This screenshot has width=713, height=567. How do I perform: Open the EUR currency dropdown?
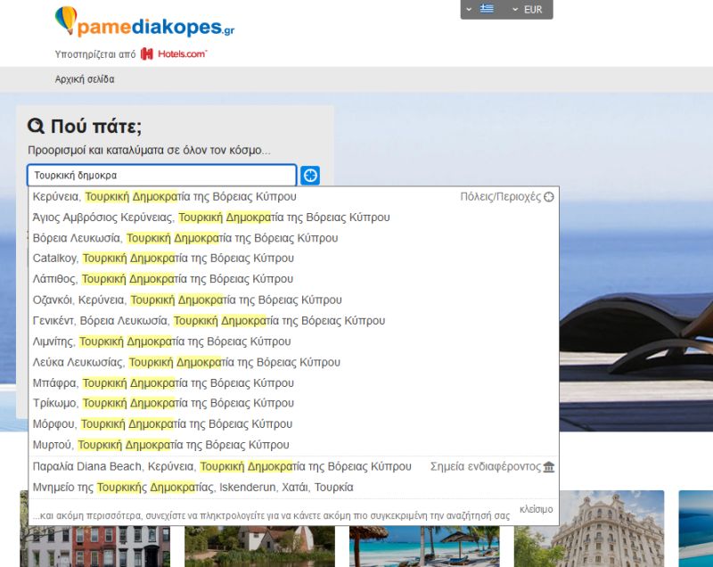click(x=528, y=10)
